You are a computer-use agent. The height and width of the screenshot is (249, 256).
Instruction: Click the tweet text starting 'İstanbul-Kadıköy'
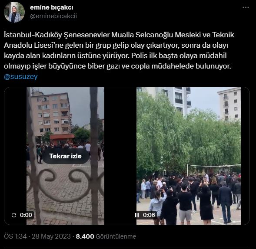point(119,50)
